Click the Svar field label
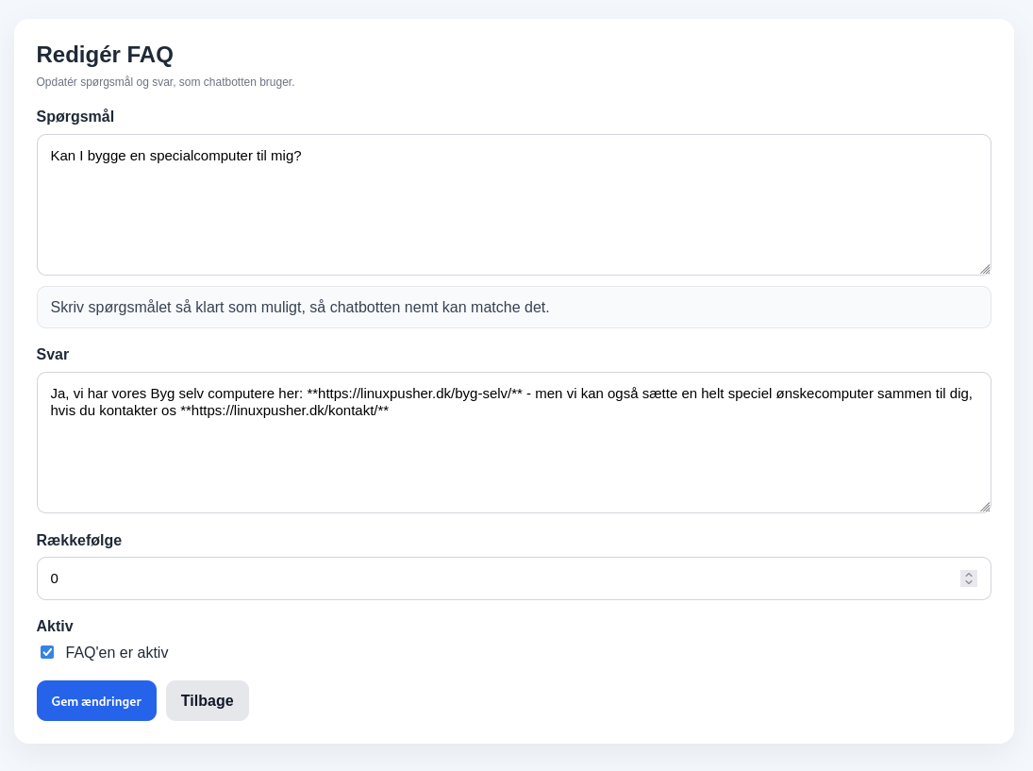The height and width of the screenshot is (771, 1033). point(53,355)
